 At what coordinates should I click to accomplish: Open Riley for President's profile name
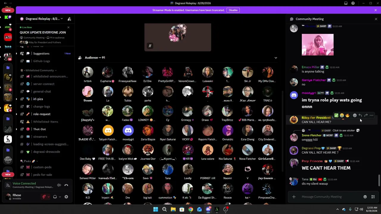[x=316, y=118]
